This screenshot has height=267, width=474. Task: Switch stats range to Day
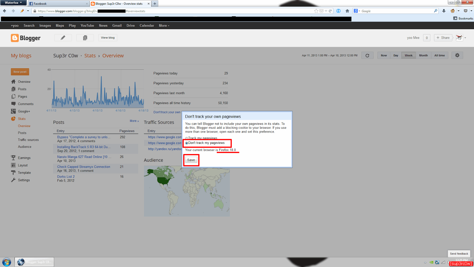pos(396,55)
